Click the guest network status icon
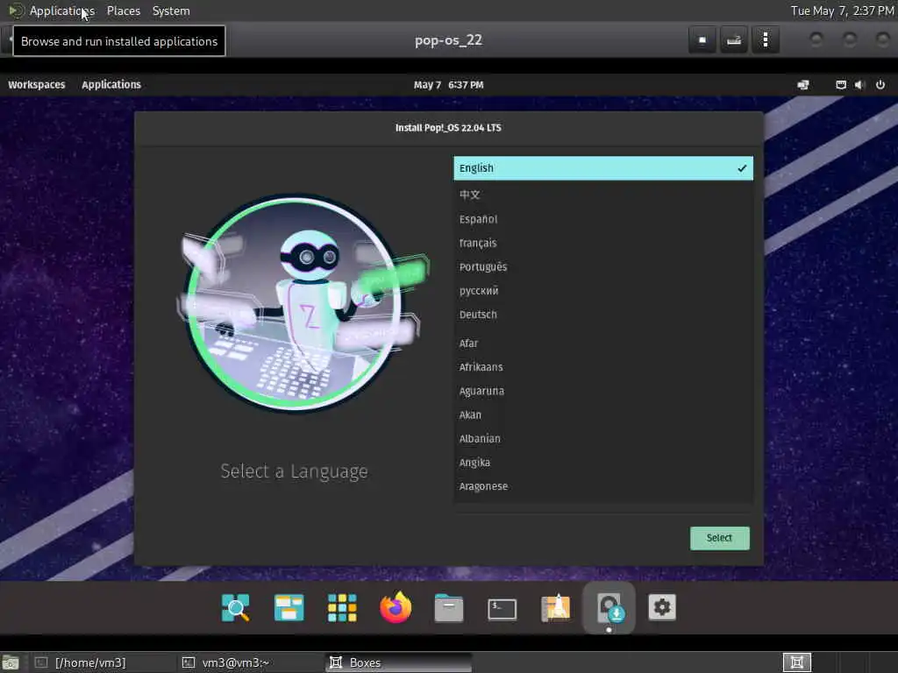898x673 pixels. [x=841, y=85]
